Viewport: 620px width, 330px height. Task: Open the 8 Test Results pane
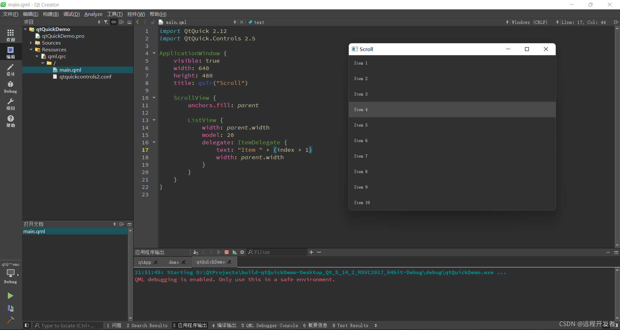(350, 325)
